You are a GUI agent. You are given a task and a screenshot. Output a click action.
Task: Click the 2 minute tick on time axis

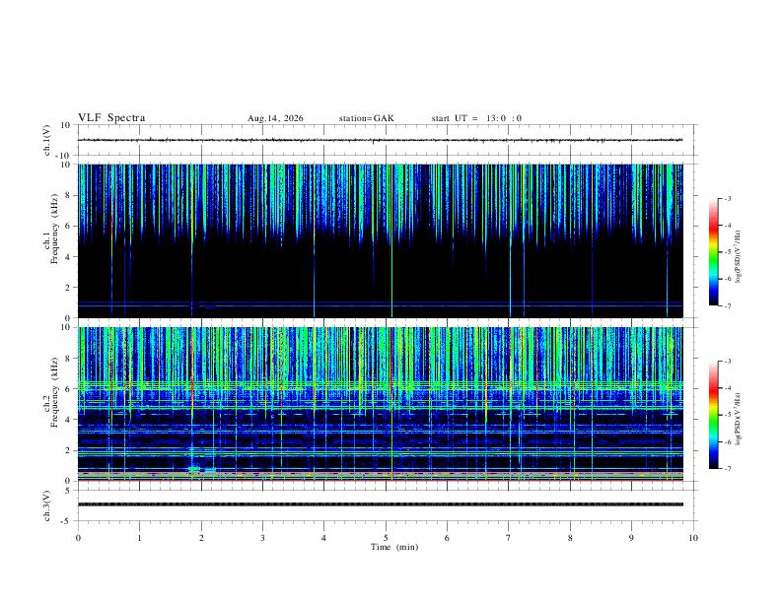click(201, 538)
